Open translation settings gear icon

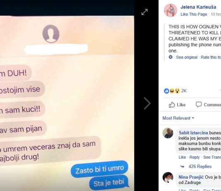(x=171, y=57)
